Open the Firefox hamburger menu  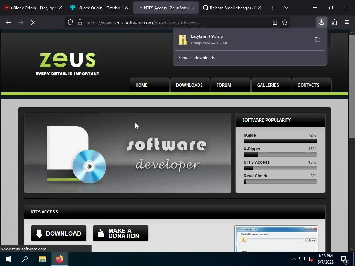click(x=347, y=22)
